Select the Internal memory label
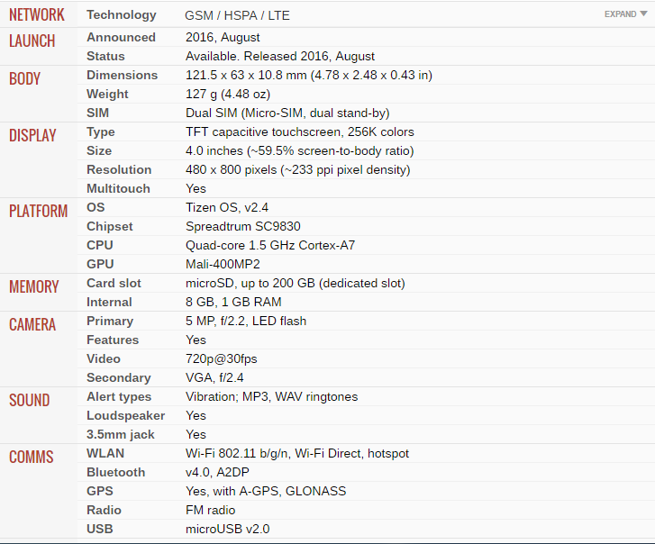 tap(109, 302)
